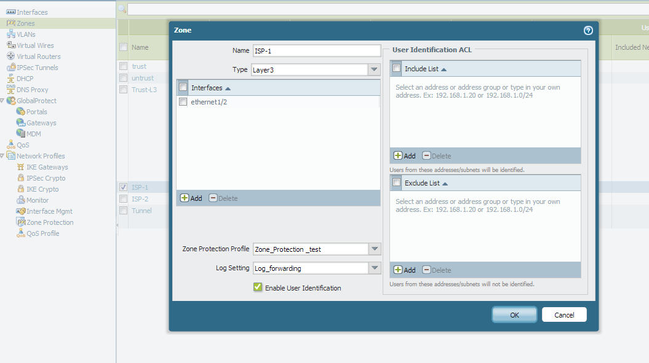Open DNS Proxy icon
Viewport: 649px width, 363px height.
click(11, 89)
